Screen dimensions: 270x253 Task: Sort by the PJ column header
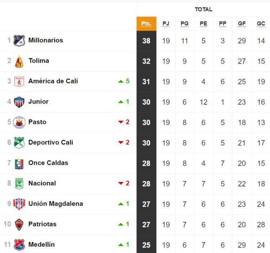pyautogui.click(x=166, y=24)
